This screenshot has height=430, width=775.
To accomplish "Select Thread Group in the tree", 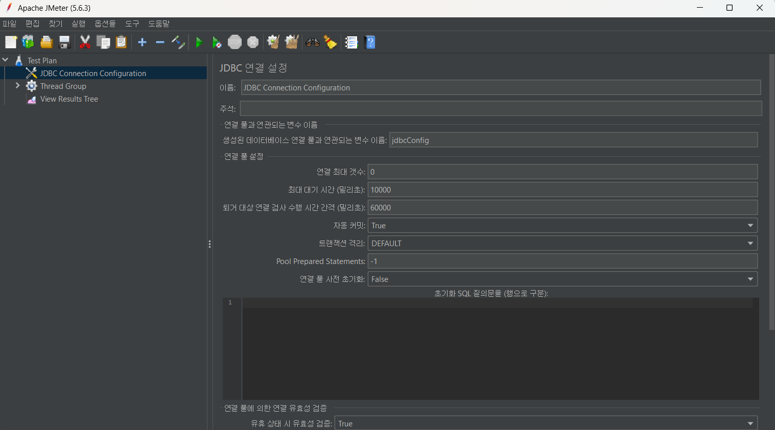I will (x=63, y=86).
